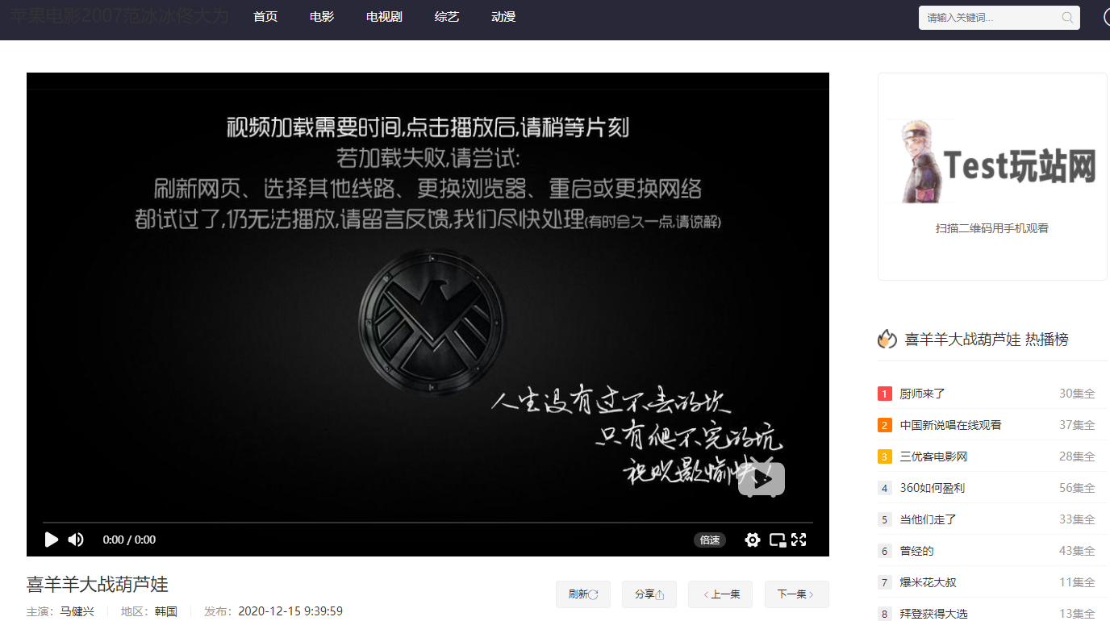This screenshot has width=1110, height=621.
Task: Click the site title 苹果电影2007范冰冰佟大为
Action: (119, 16)
